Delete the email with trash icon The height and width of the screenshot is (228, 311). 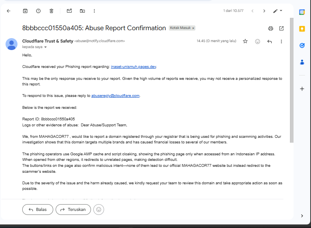point(51,11)
